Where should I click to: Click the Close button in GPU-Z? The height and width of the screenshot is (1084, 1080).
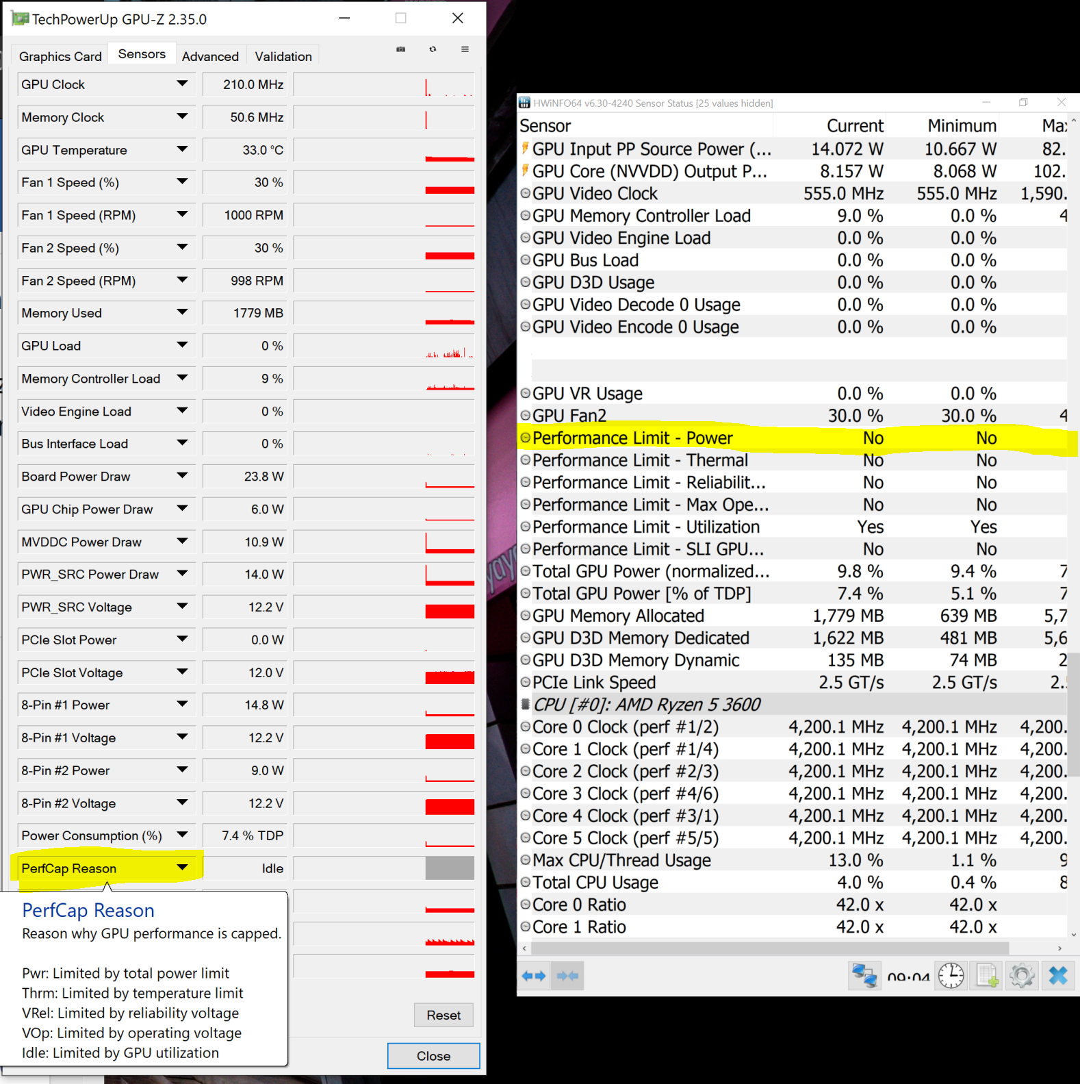[434, 1056]
